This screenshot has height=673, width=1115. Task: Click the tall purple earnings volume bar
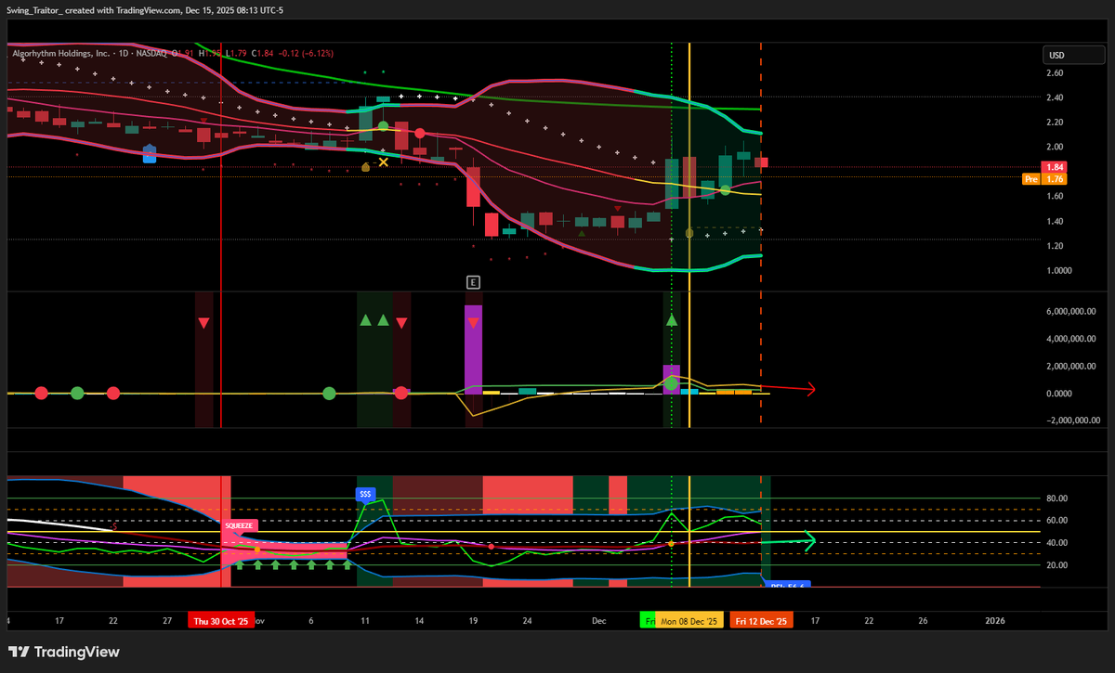pyautogui.click(x=474, y=349)
